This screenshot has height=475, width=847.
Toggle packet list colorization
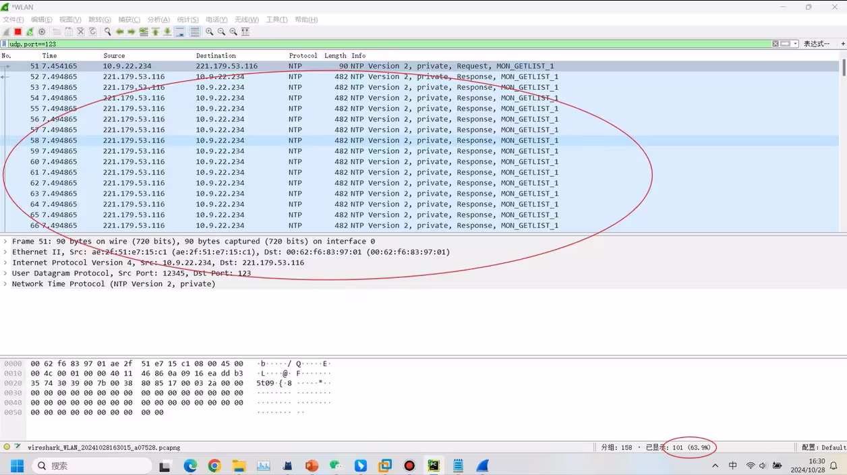coord(195,32)
